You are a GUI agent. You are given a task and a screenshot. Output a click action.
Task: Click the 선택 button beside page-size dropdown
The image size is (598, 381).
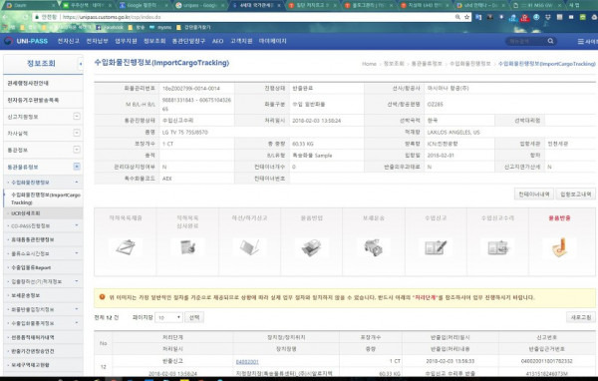pyautogui.click(x=194, y=317)
